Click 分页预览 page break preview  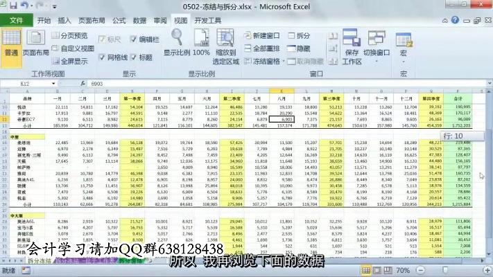point(69,35)
